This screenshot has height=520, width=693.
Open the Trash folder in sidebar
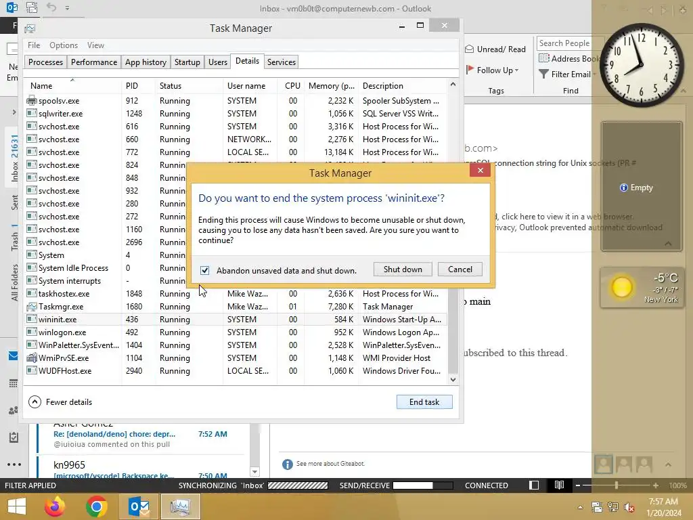coord(15,238)
